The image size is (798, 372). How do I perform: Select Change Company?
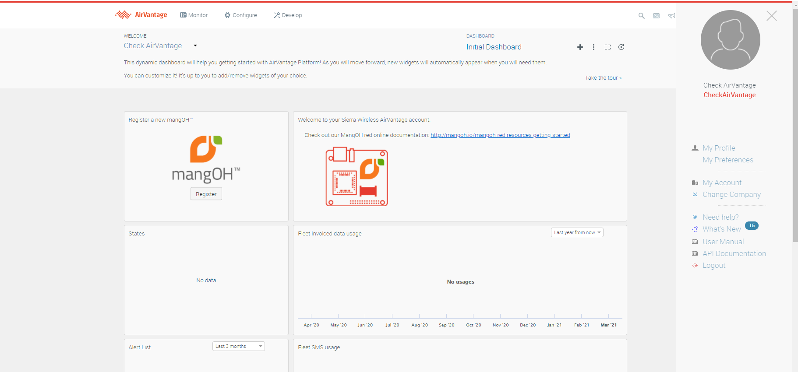(732, 195)
